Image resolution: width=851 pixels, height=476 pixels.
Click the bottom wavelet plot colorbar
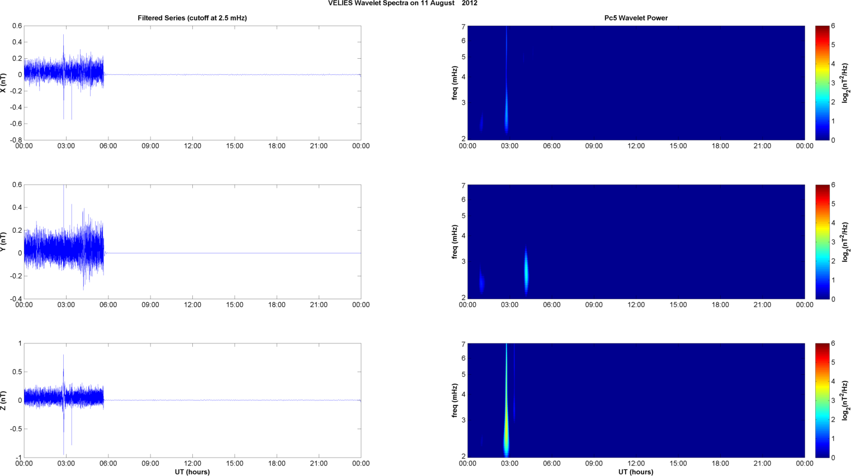tap(822, 400)
